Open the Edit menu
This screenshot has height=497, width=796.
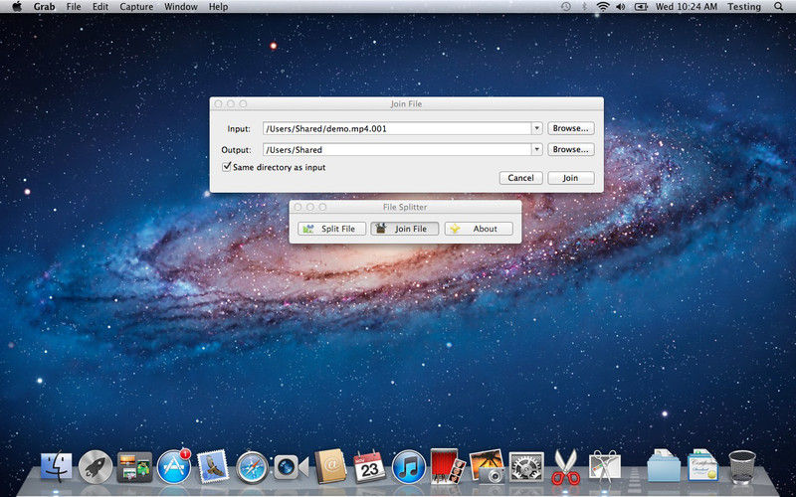(100, 7)
